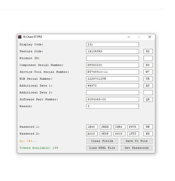Select the empty Product ID field
Viewport: 175px width, 181px height.
click(112, 58)
